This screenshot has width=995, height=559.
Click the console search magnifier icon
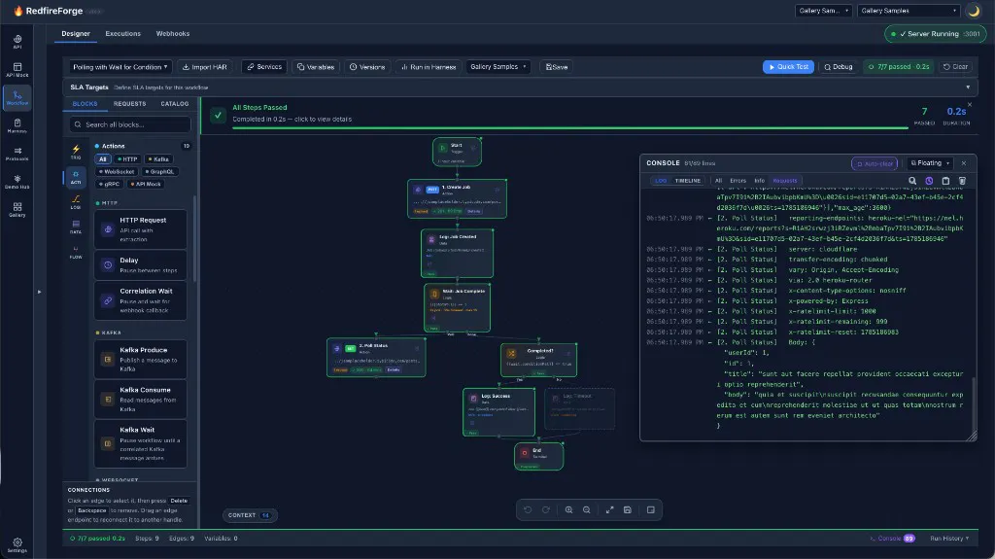point(912,181)
